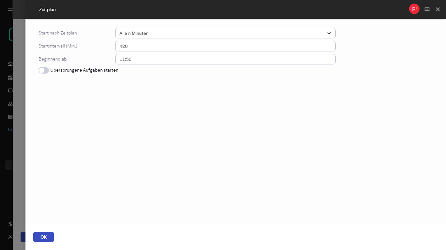
Task: Open the help book icon
Action: click(x=427, y=9)
